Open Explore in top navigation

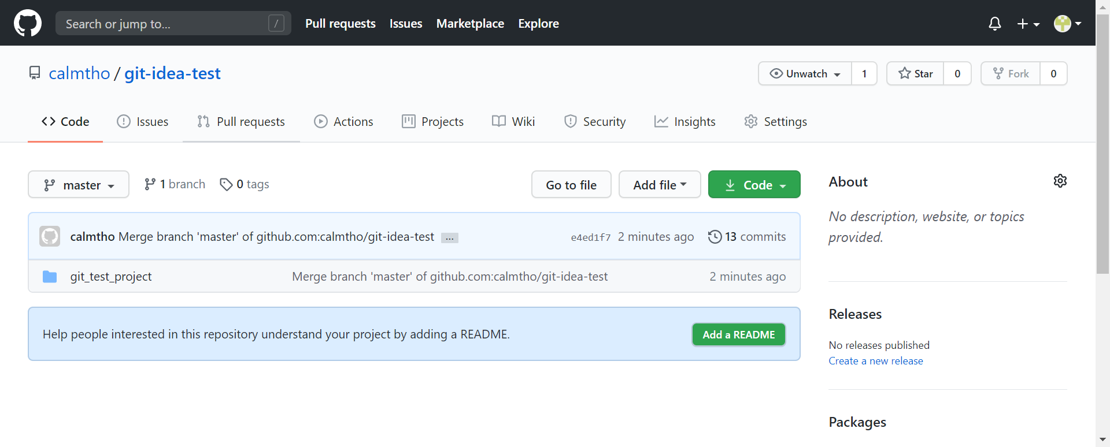click(x=538, y=24)
